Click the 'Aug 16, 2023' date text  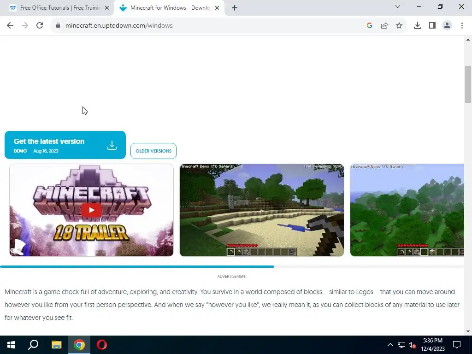[x=46, y=151]
